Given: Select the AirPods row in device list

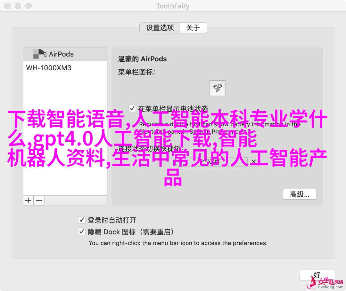Looking at the screenshot, I should [65, 54].
